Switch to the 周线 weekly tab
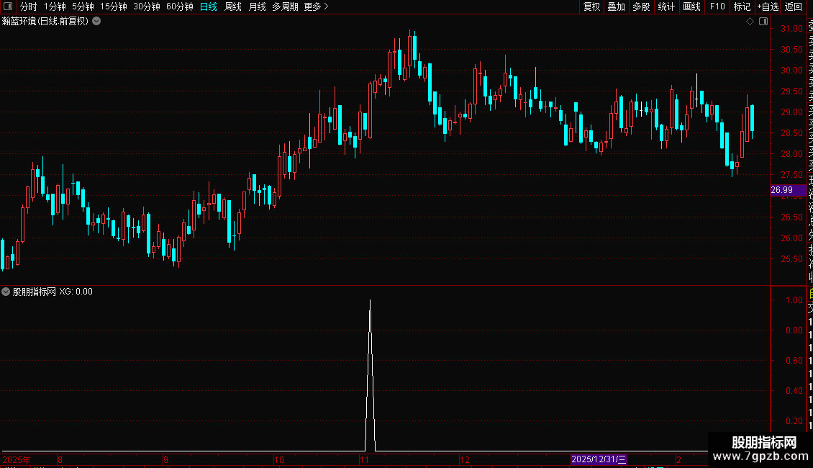813x468 pixels. 233,6
